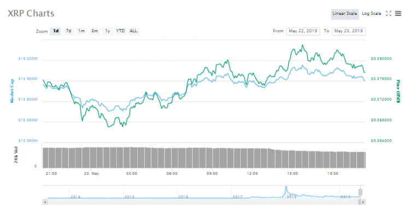Click the $16 200M axis label

point(28,59)
